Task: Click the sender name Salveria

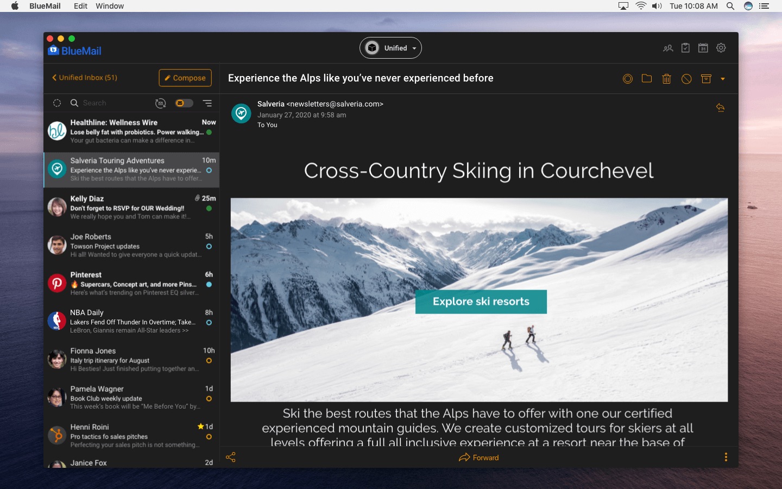Action: [271, 104]
